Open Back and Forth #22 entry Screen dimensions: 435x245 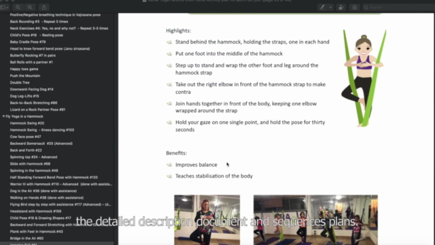click(26, 150)
